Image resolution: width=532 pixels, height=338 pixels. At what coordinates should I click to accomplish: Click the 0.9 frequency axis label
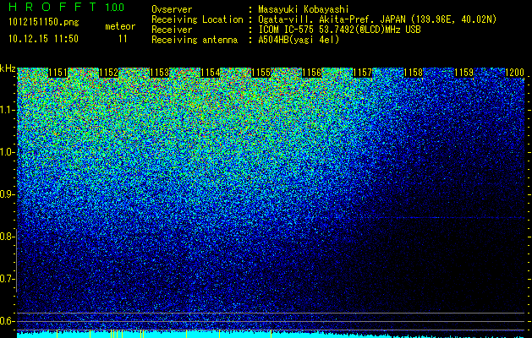point(7,194)
